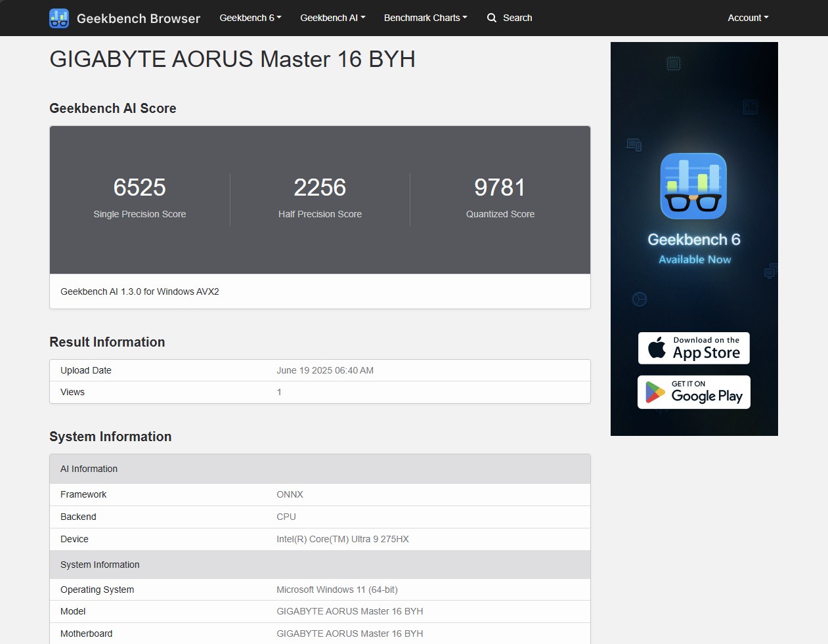The width and height of the screenshot is (828, 644).
Task: Click the Operating System label
Action: pos(97,590)
